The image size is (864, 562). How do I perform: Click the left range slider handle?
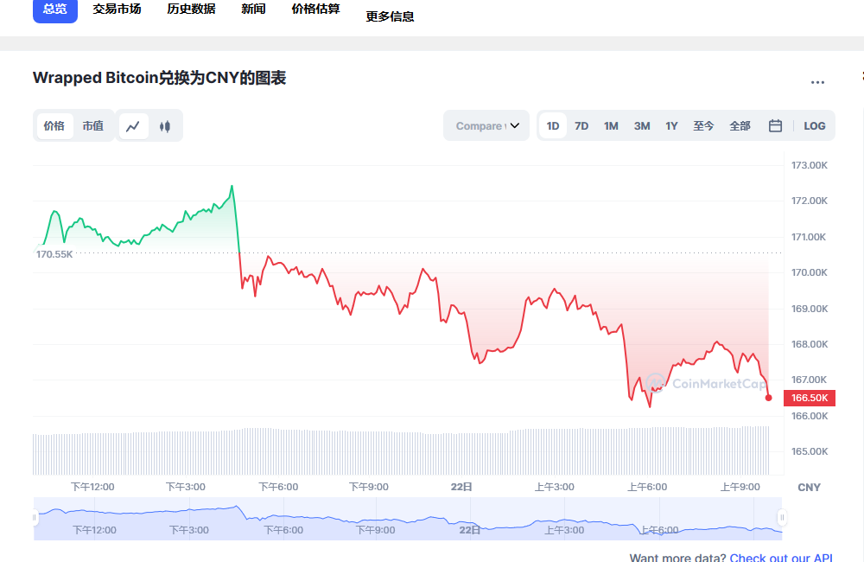(x=35, y=517)
